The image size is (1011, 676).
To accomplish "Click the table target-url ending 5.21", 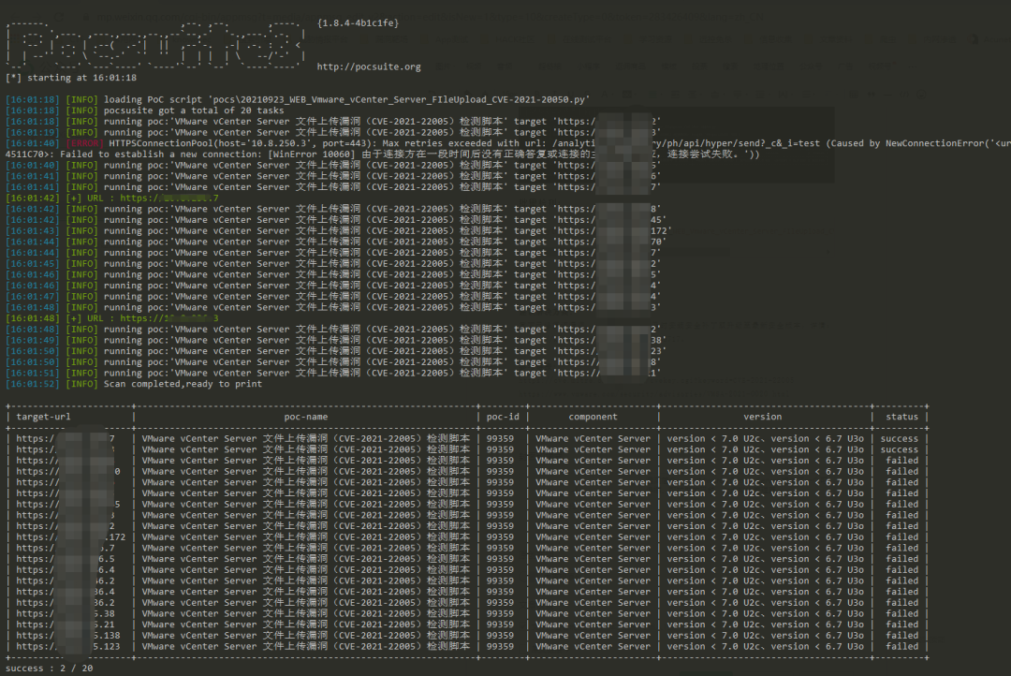I will 66,625.
